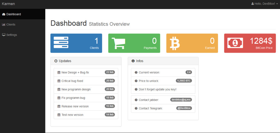Click the caret arrow after DevBitox!
The width and height of the screenshot is (280, 133).
(277, 4)
